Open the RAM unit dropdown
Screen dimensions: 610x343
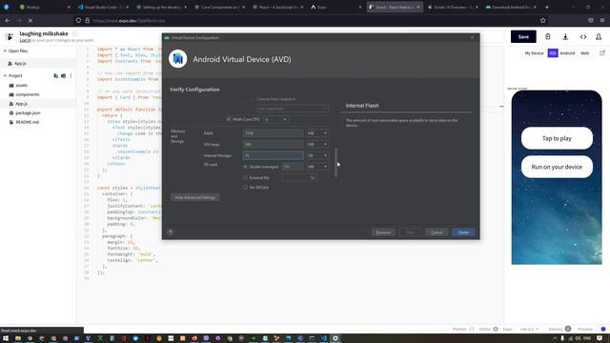click(316, 133)
